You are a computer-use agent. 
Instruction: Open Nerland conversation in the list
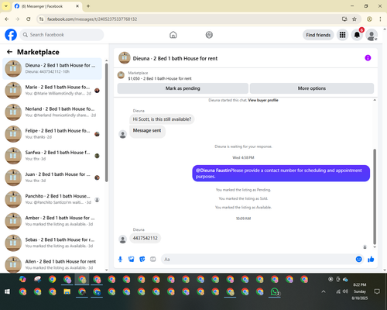coord(52,112)
